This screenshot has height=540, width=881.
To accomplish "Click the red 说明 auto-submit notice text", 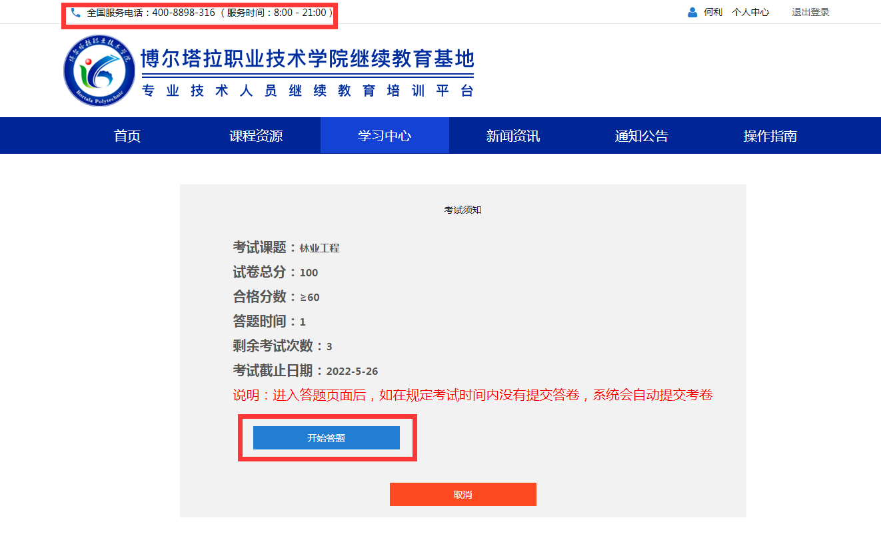I will (x=472, y=396).
